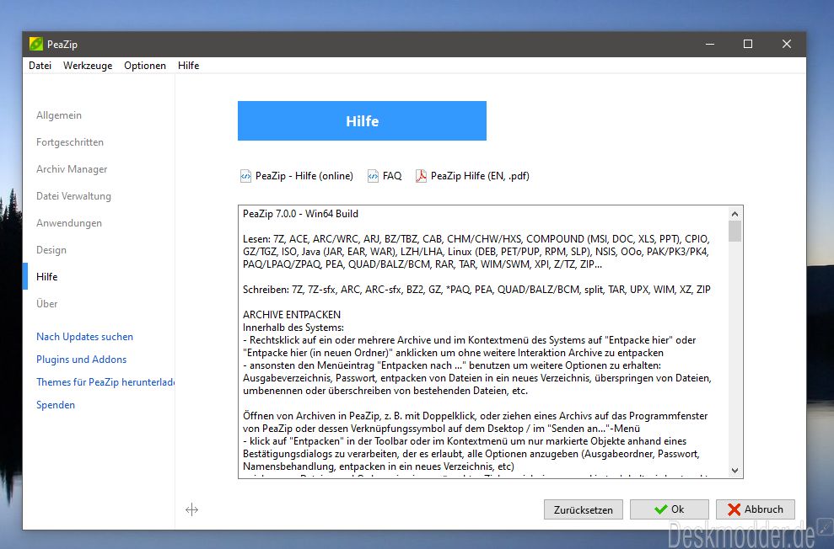The width and height of the screenshot is (834, 549).
Task: Open the PeaZip online help web icon
Action: pyautogui.click(x=245, y=176)
